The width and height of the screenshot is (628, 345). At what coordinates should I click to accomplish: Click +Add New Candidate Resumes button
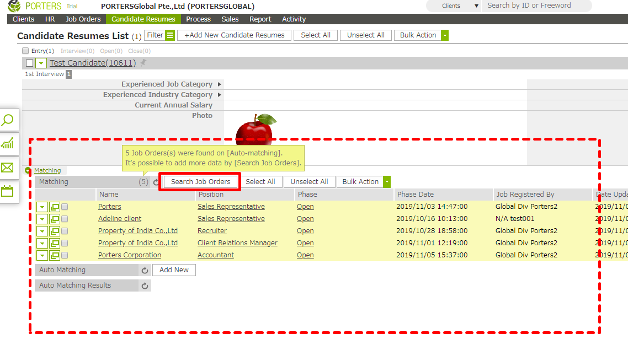(x=235, y=35)
